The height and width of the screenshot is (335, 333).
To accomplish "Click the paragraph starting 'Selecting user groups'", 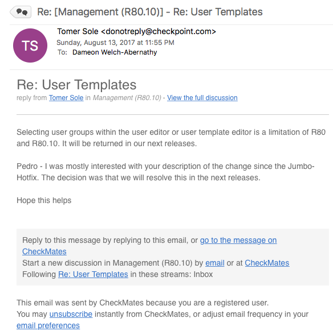I will 171,138.
